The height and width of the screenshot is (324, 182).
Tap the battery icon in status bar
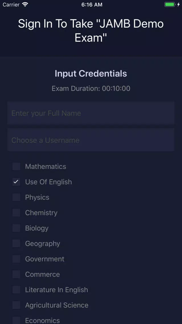pos(170,5)
